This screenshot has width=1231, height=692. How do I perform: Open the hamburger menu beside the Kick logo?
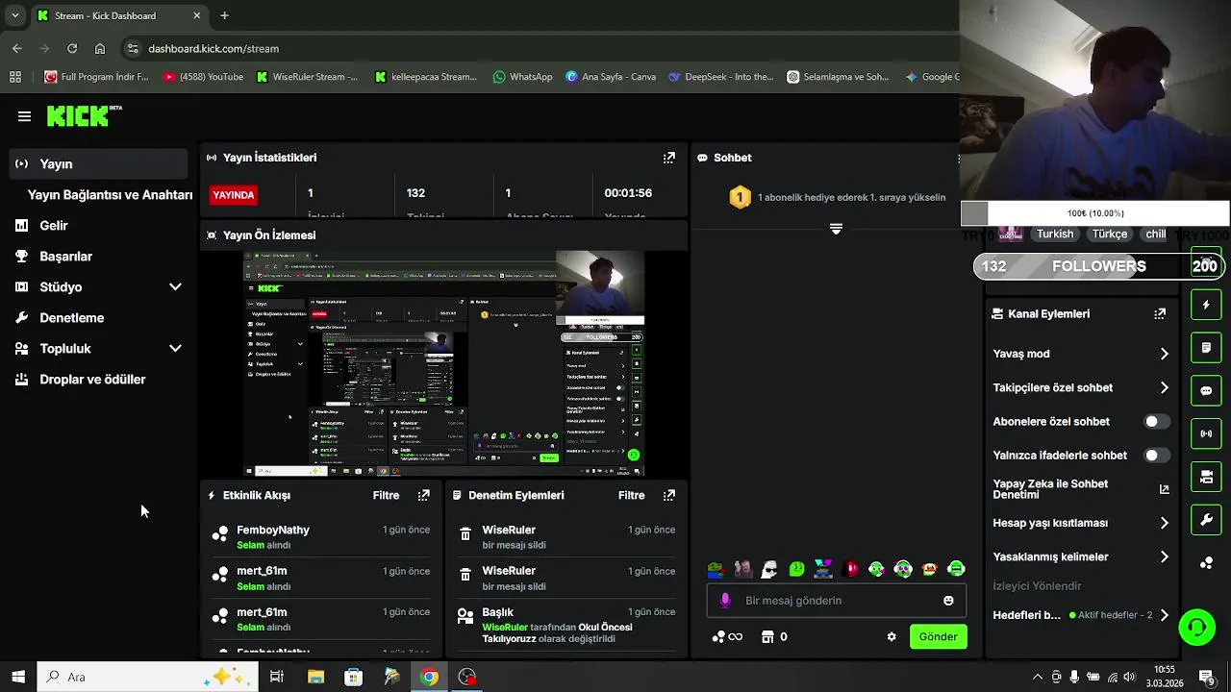[24, 116]
